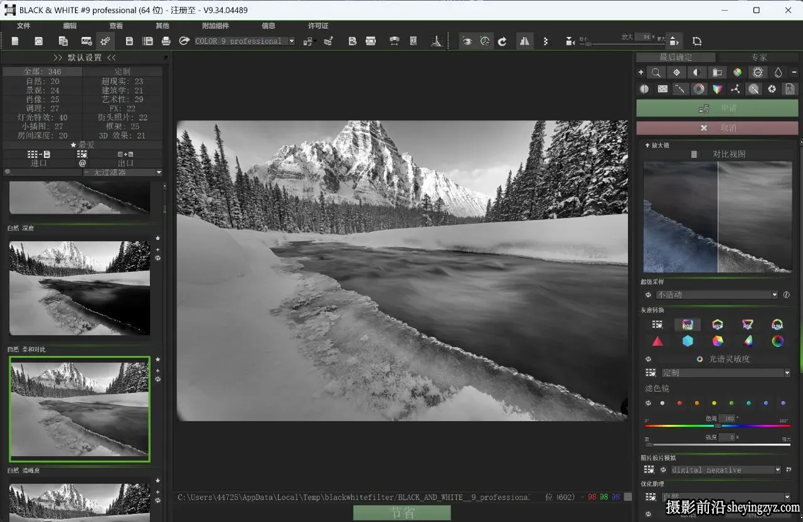This screenshot has height=522, width=803.
Task: Click the 艺术性: 29 preset category
Action: (x=122, y=99)
